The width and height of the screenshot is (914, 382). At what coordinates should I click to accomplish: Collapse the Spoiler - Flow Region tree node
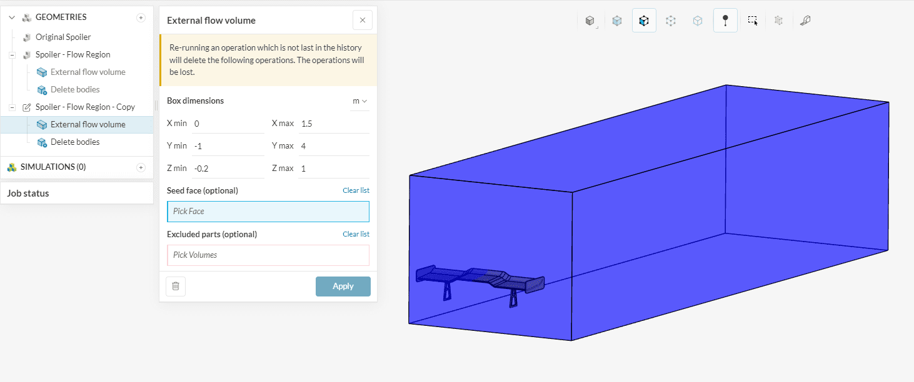click(x=12, y=55)
